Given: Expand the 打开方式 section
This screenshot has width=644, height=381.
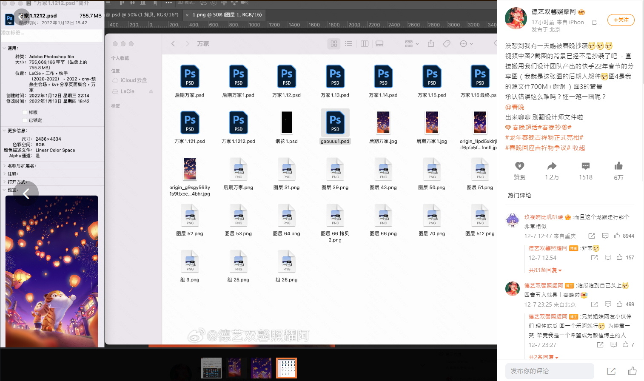Looking at the screenshot, I should click(x=4, y=182).
